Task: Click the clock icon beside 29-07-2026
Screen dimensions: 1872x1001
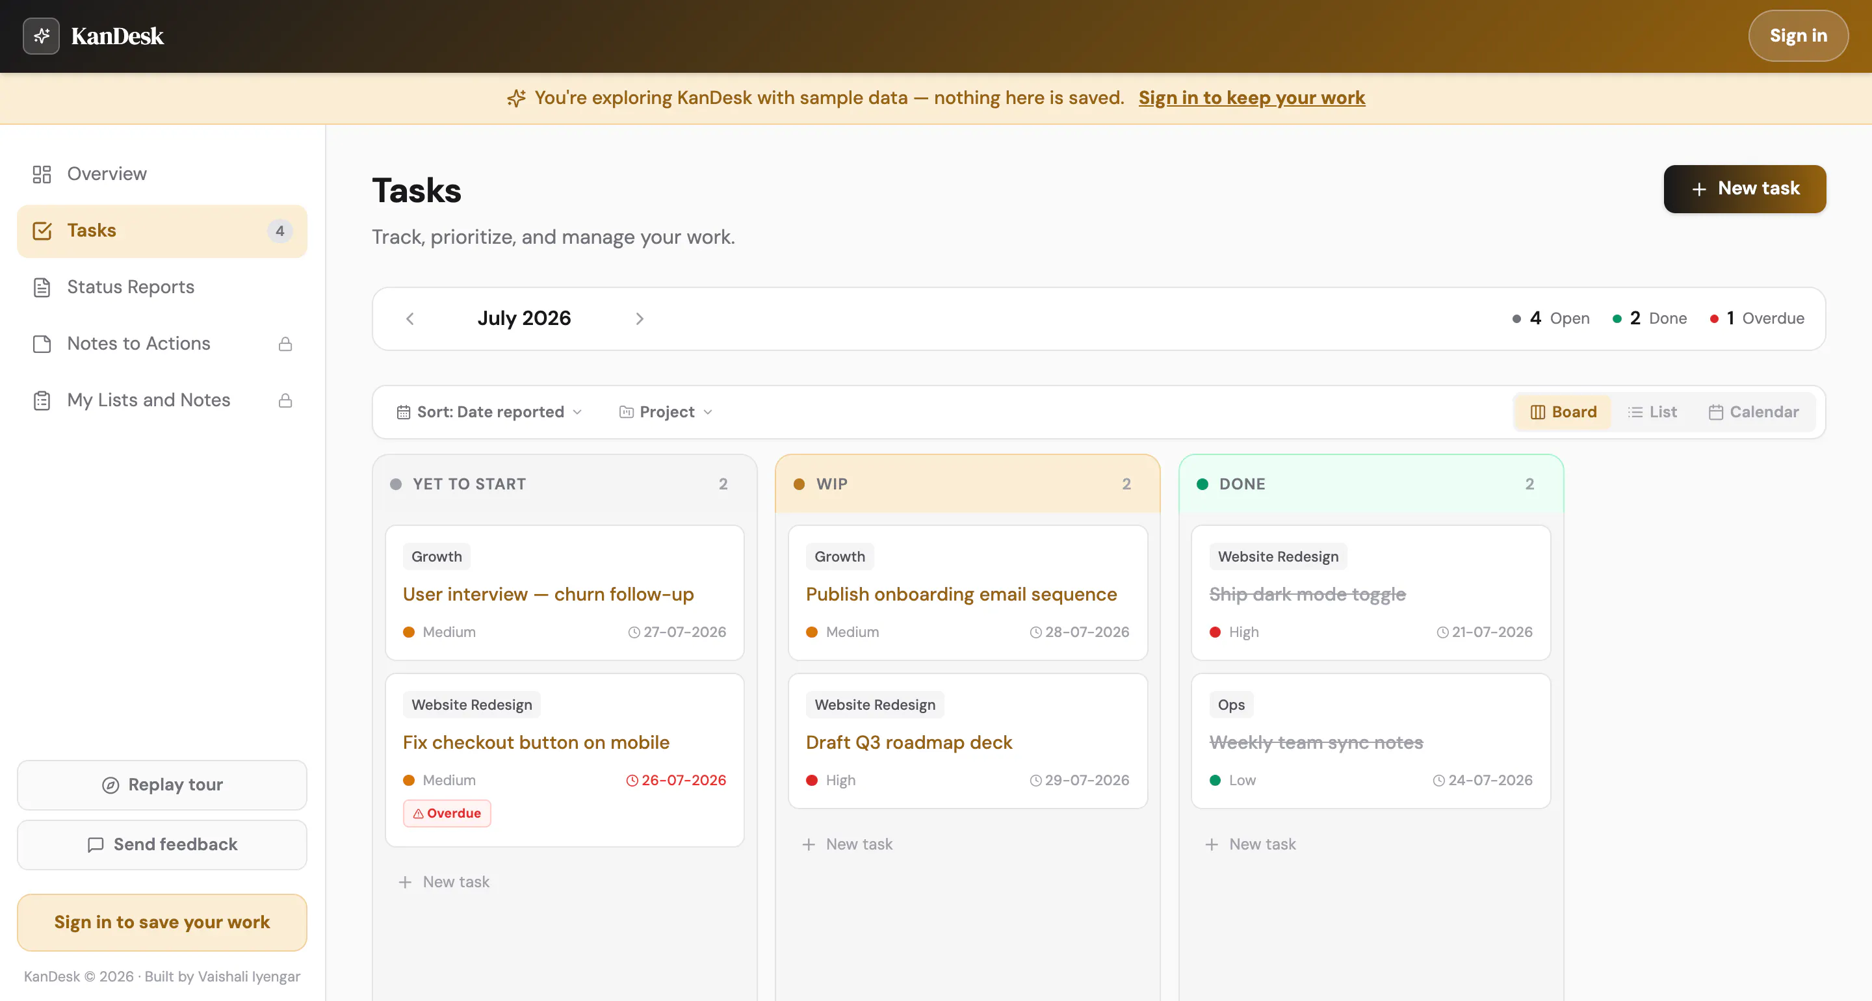Action: (x=1035, y=781)
